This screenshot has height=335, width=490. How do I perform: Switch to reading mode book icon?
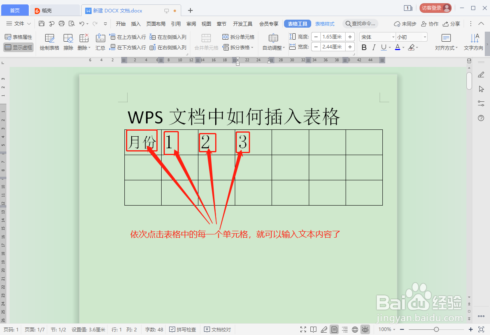tap(314, 329)
